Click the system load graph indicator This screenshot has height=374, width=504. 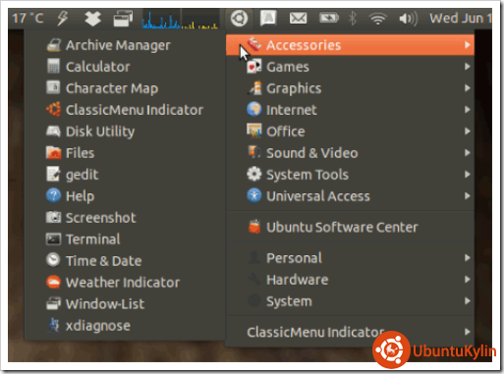pyautogui.click(x=181, y=20)
